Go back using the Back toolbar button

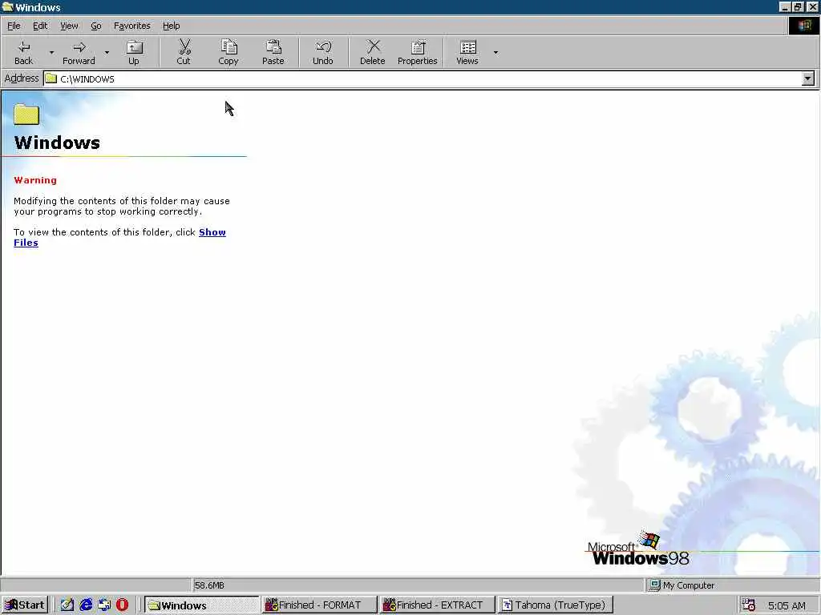point(23,52)
